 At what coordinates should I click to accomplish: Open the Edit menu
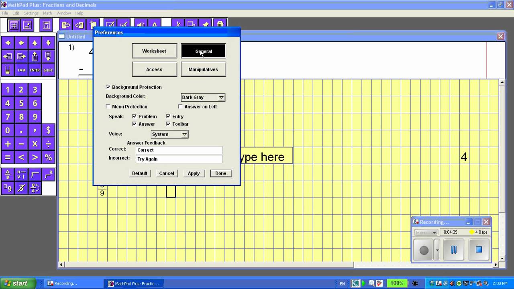point(16,13)
